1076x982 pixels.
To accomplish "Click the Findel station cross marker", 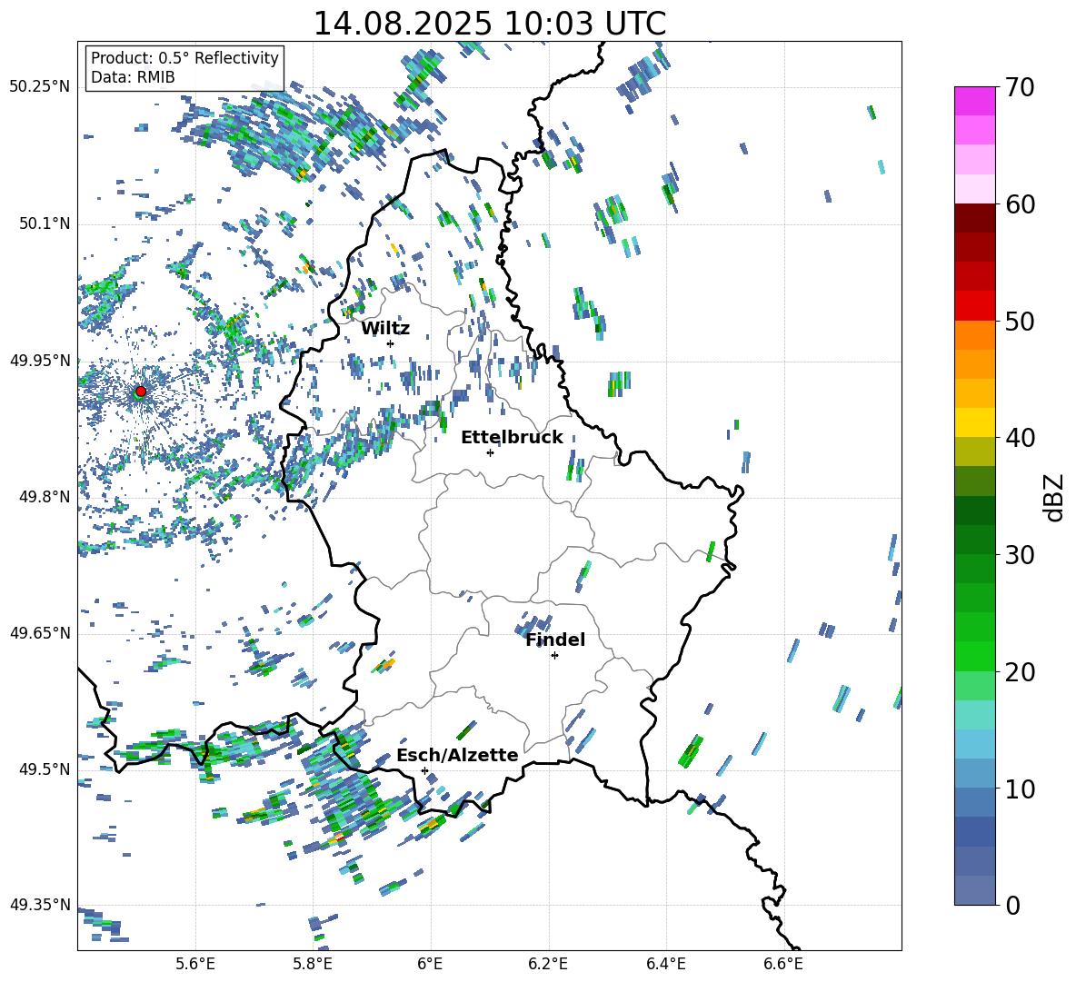I will pos(554,656).
